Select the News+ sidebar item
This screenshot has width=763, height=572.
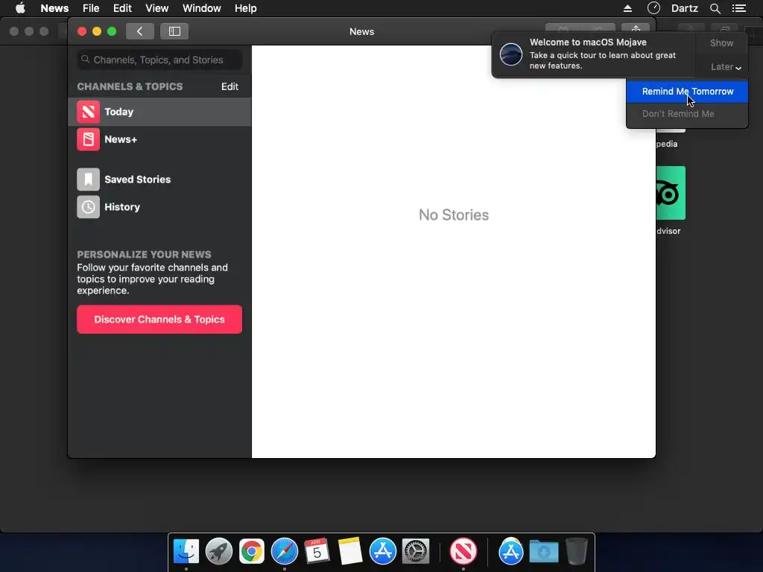[x=159, y=139]
